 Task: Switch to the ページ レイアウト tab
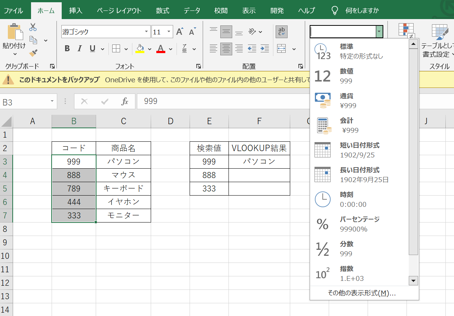click(x=119, y=10)
